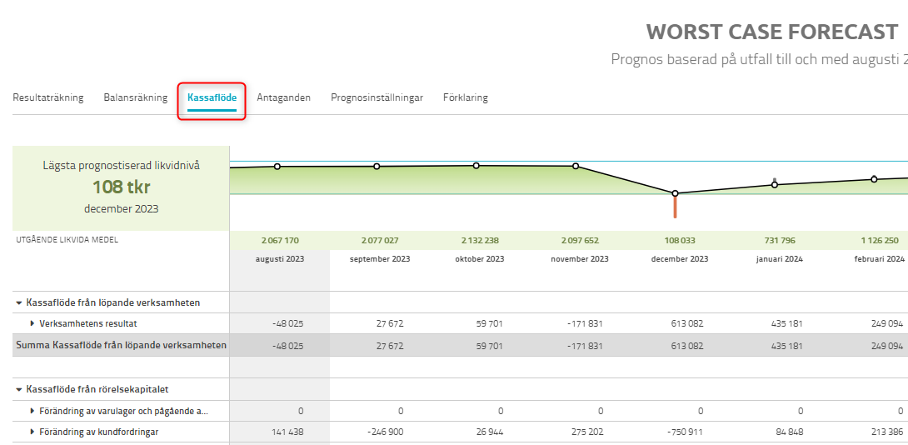Click kundfordringar value 141 438
The image size is (908, 445).
pos(287,432)
